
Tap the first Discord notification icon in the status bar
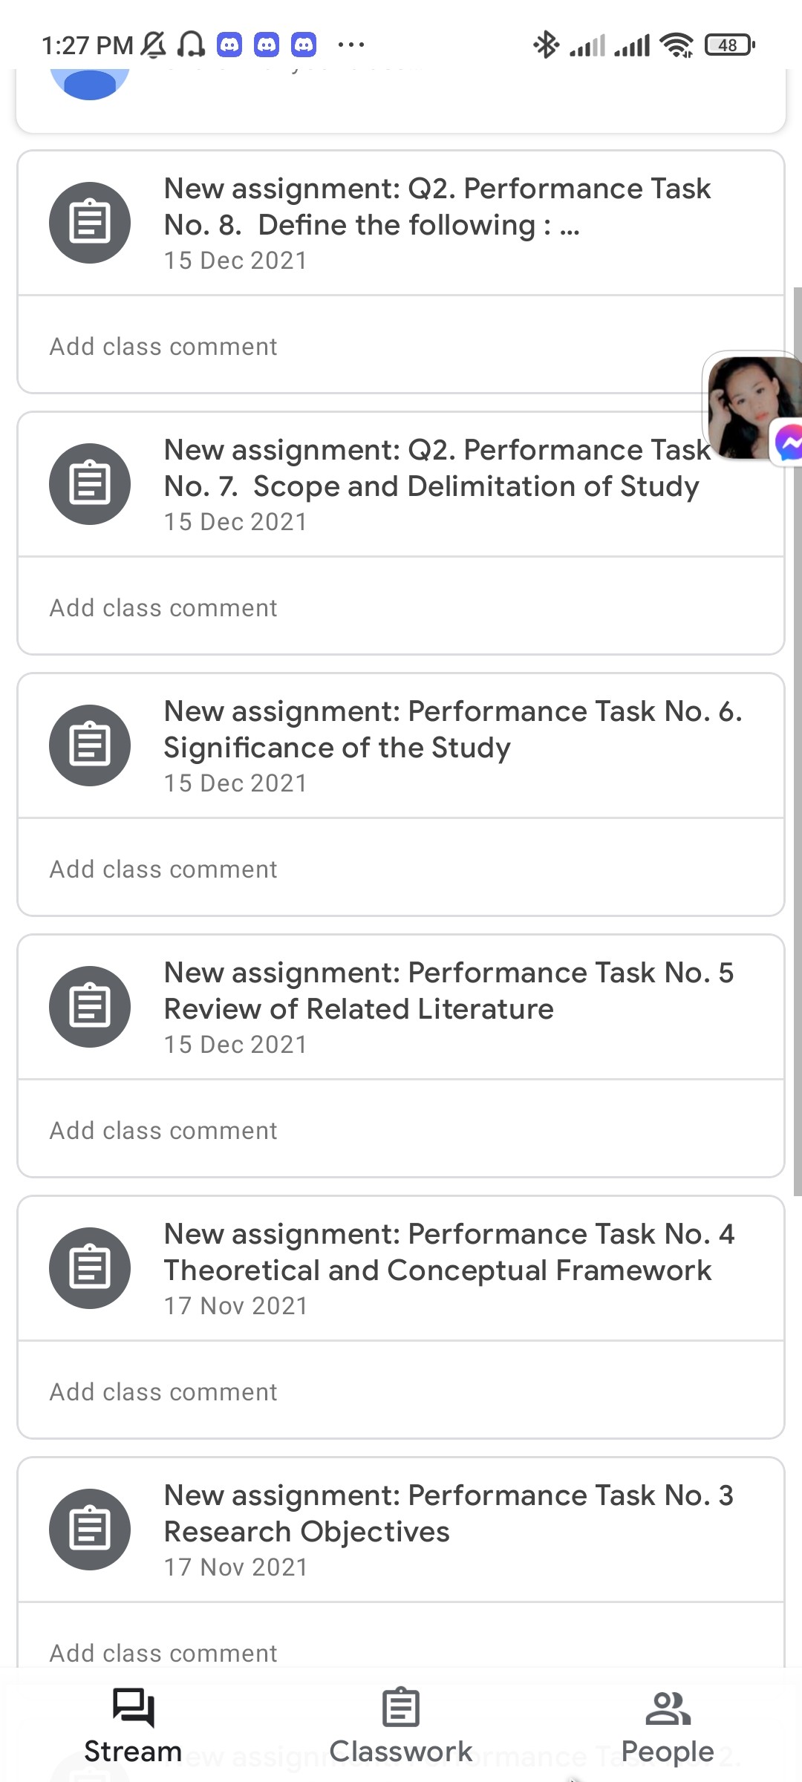click(x=229, y=45)
